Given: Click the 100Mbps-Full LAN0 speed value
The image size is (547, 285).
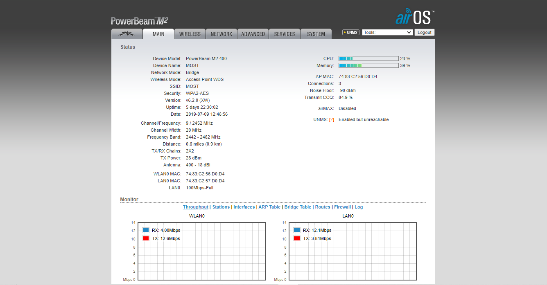Looking at the screenshot, I should (199, 188).
